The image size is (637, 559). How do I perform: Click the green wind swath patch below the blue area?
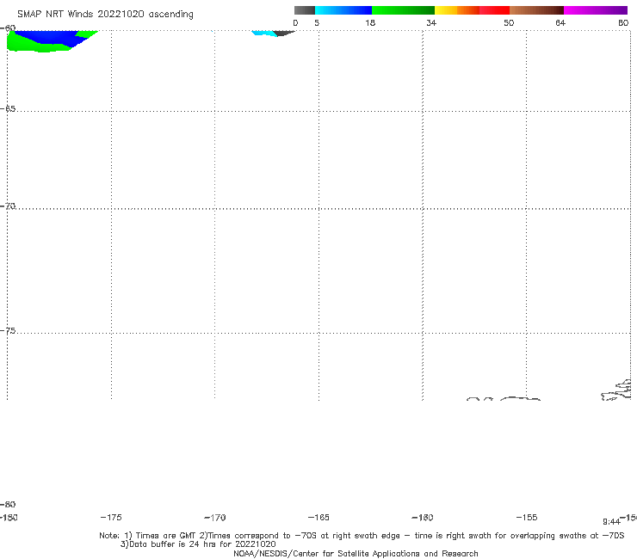point(40,47)
